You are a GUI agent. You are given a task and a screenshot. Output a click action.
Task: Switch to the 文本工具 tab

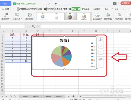(x=67, y=9)
